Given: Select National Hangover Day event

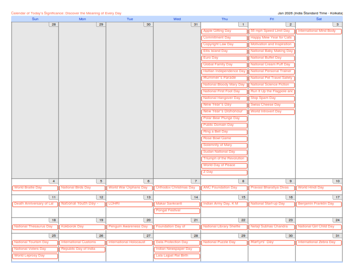Looking at the screenshot, I should click(x=224, y=98).
